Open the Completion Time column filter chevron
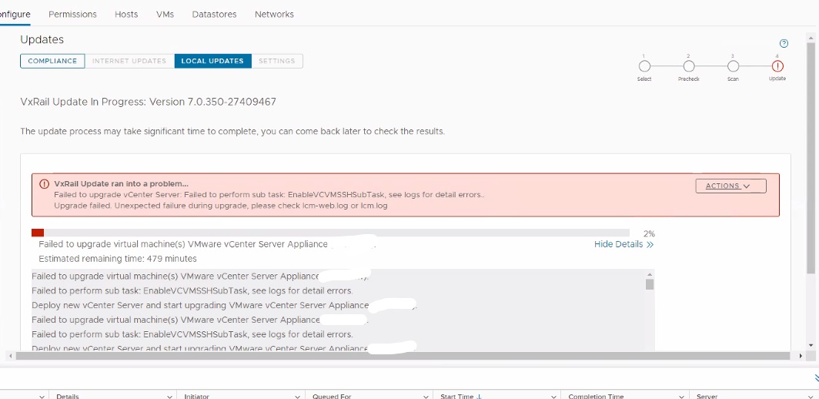This screenshot has height=399, width=819. tap(681, 397)
